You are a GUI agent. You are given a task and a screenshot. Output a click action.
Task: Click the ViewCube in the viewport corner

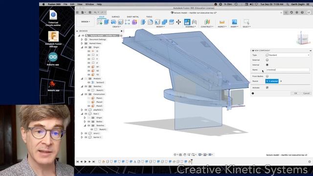point(303,39)
